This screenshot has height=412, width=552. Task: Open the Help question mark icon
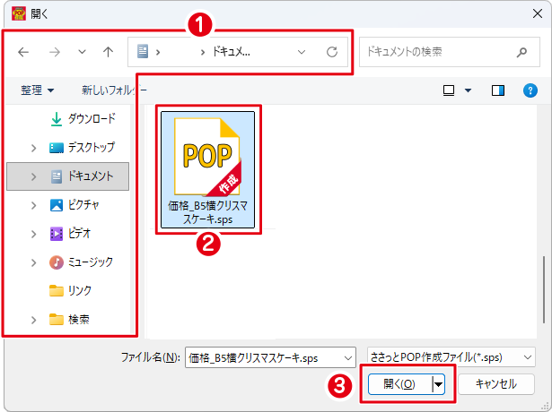[530, 90]
